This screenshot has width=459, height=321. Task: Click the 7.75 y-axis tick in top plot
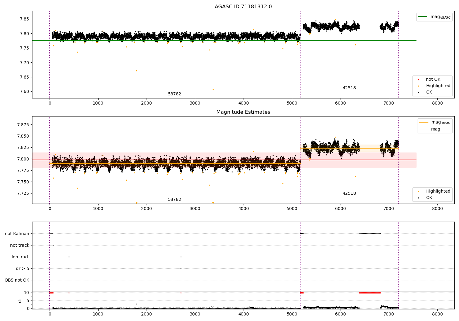pyautogui.click(x=25, y=48)
